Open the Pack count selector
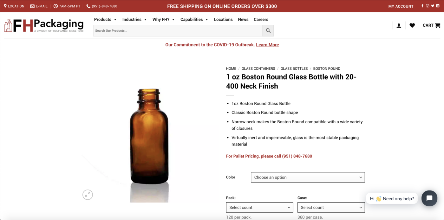Image resolution: width=444 pixels, height=220 pixels. (259, 207)
